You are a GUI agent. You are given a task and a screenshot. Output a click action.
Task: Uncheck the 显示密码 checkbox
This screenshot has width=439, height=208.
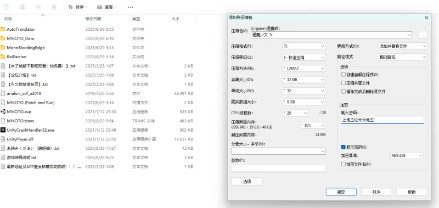coord(344,147)
